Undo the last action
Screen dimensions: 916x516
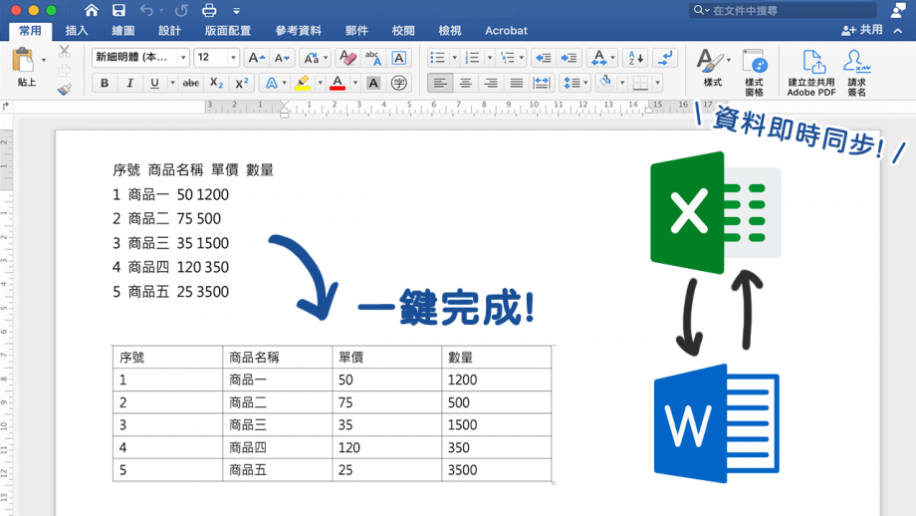[146, 10]
